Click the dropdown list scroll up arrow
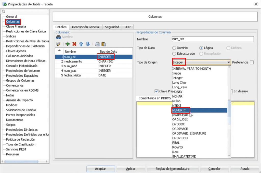Screen dimensions: 261x173 click(229, 67)
